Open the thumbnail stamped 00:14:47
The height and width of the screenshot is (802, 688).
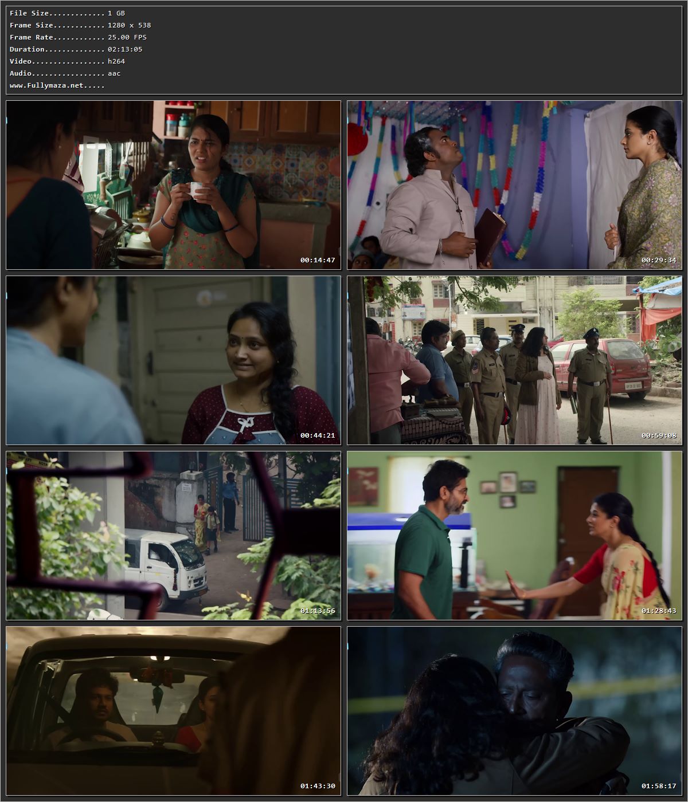173,185
